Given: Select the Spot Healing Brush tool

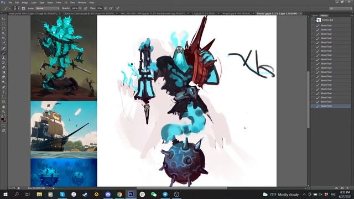Looking at the screenshot, I should (x=3, y=48).
